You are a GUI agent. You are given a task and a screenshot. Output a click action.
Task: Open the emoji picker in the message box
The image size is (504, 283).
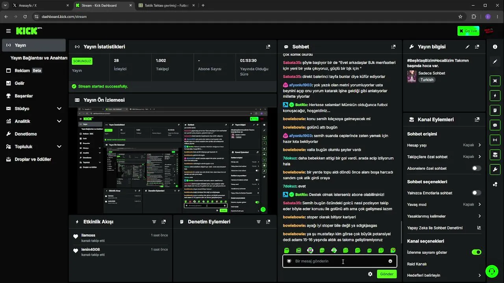click(x=390, y=261)
